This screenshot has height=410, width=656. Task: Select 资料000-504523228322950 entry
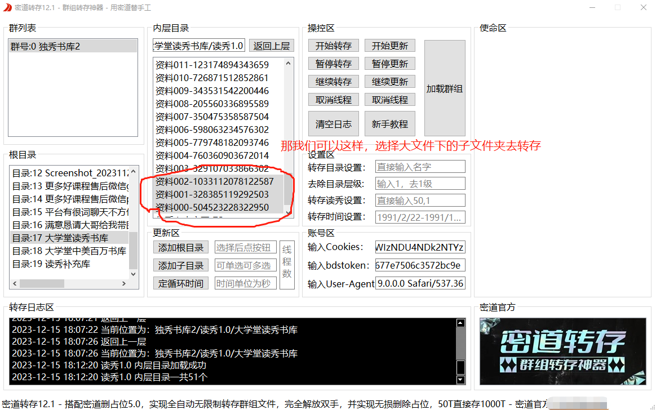(219, 207)
